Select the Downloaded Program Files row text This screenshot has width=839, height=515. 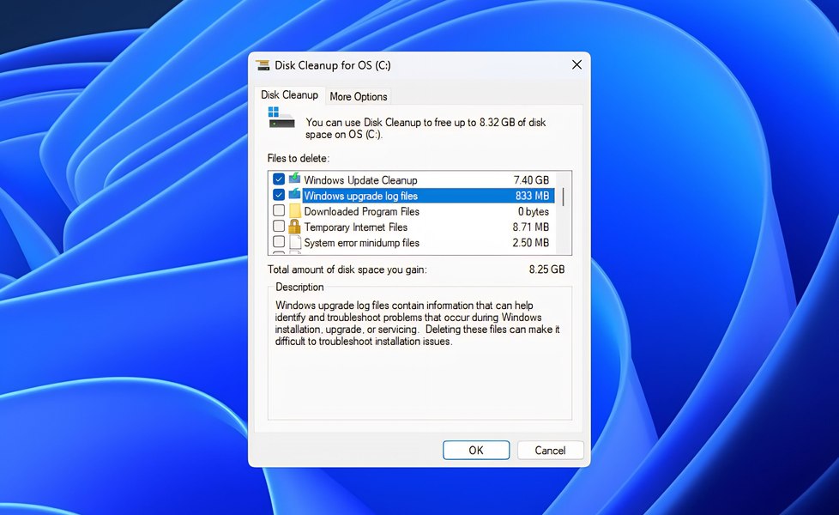point(362,211)
